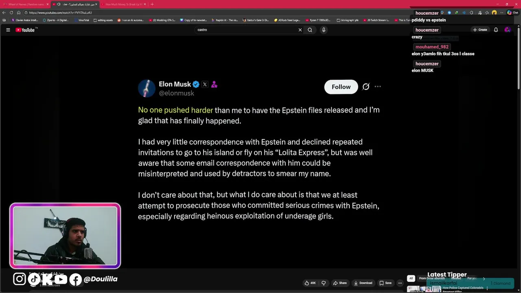Click chat username 'mouhamed_982'

tap(432, 47)
